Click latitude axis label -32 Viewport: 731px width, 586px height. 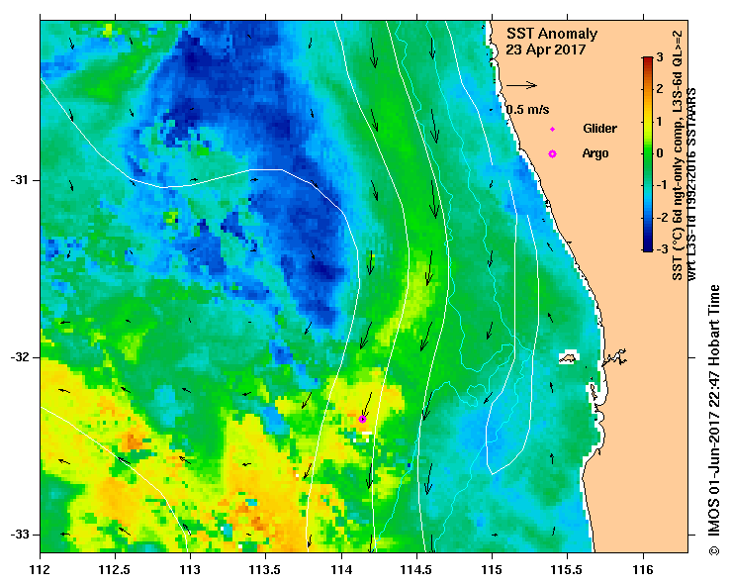tap(19, 357)
